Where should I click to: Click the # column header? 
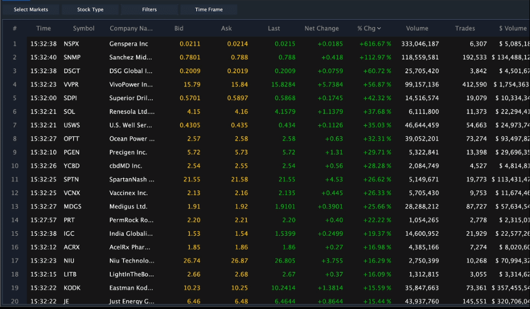pyautogui.click(x=14, y=28)
